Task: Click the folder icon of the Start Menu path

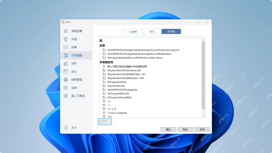Action: 104,58
